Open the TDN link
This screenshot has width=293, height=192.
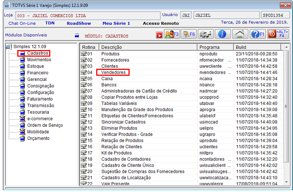50,23
